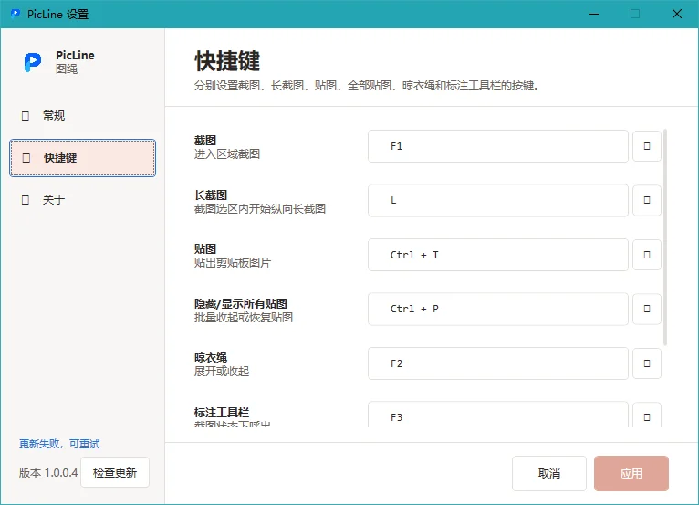This screenshot has width=699, height=505.
Task: Click the 图绳 subtitle under PicLine
Action: (x=67, y=68)
